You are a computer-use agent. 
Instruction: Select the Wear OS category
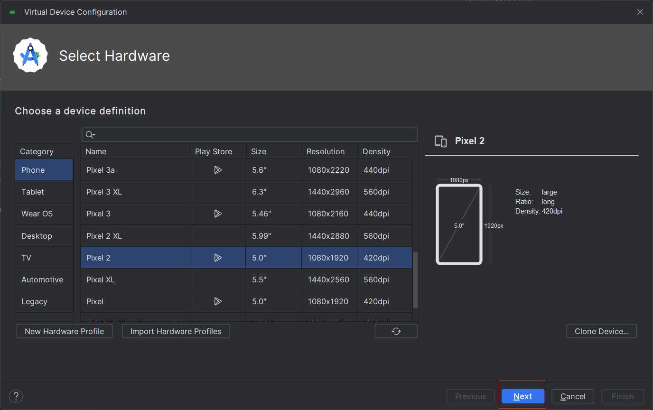44,214
